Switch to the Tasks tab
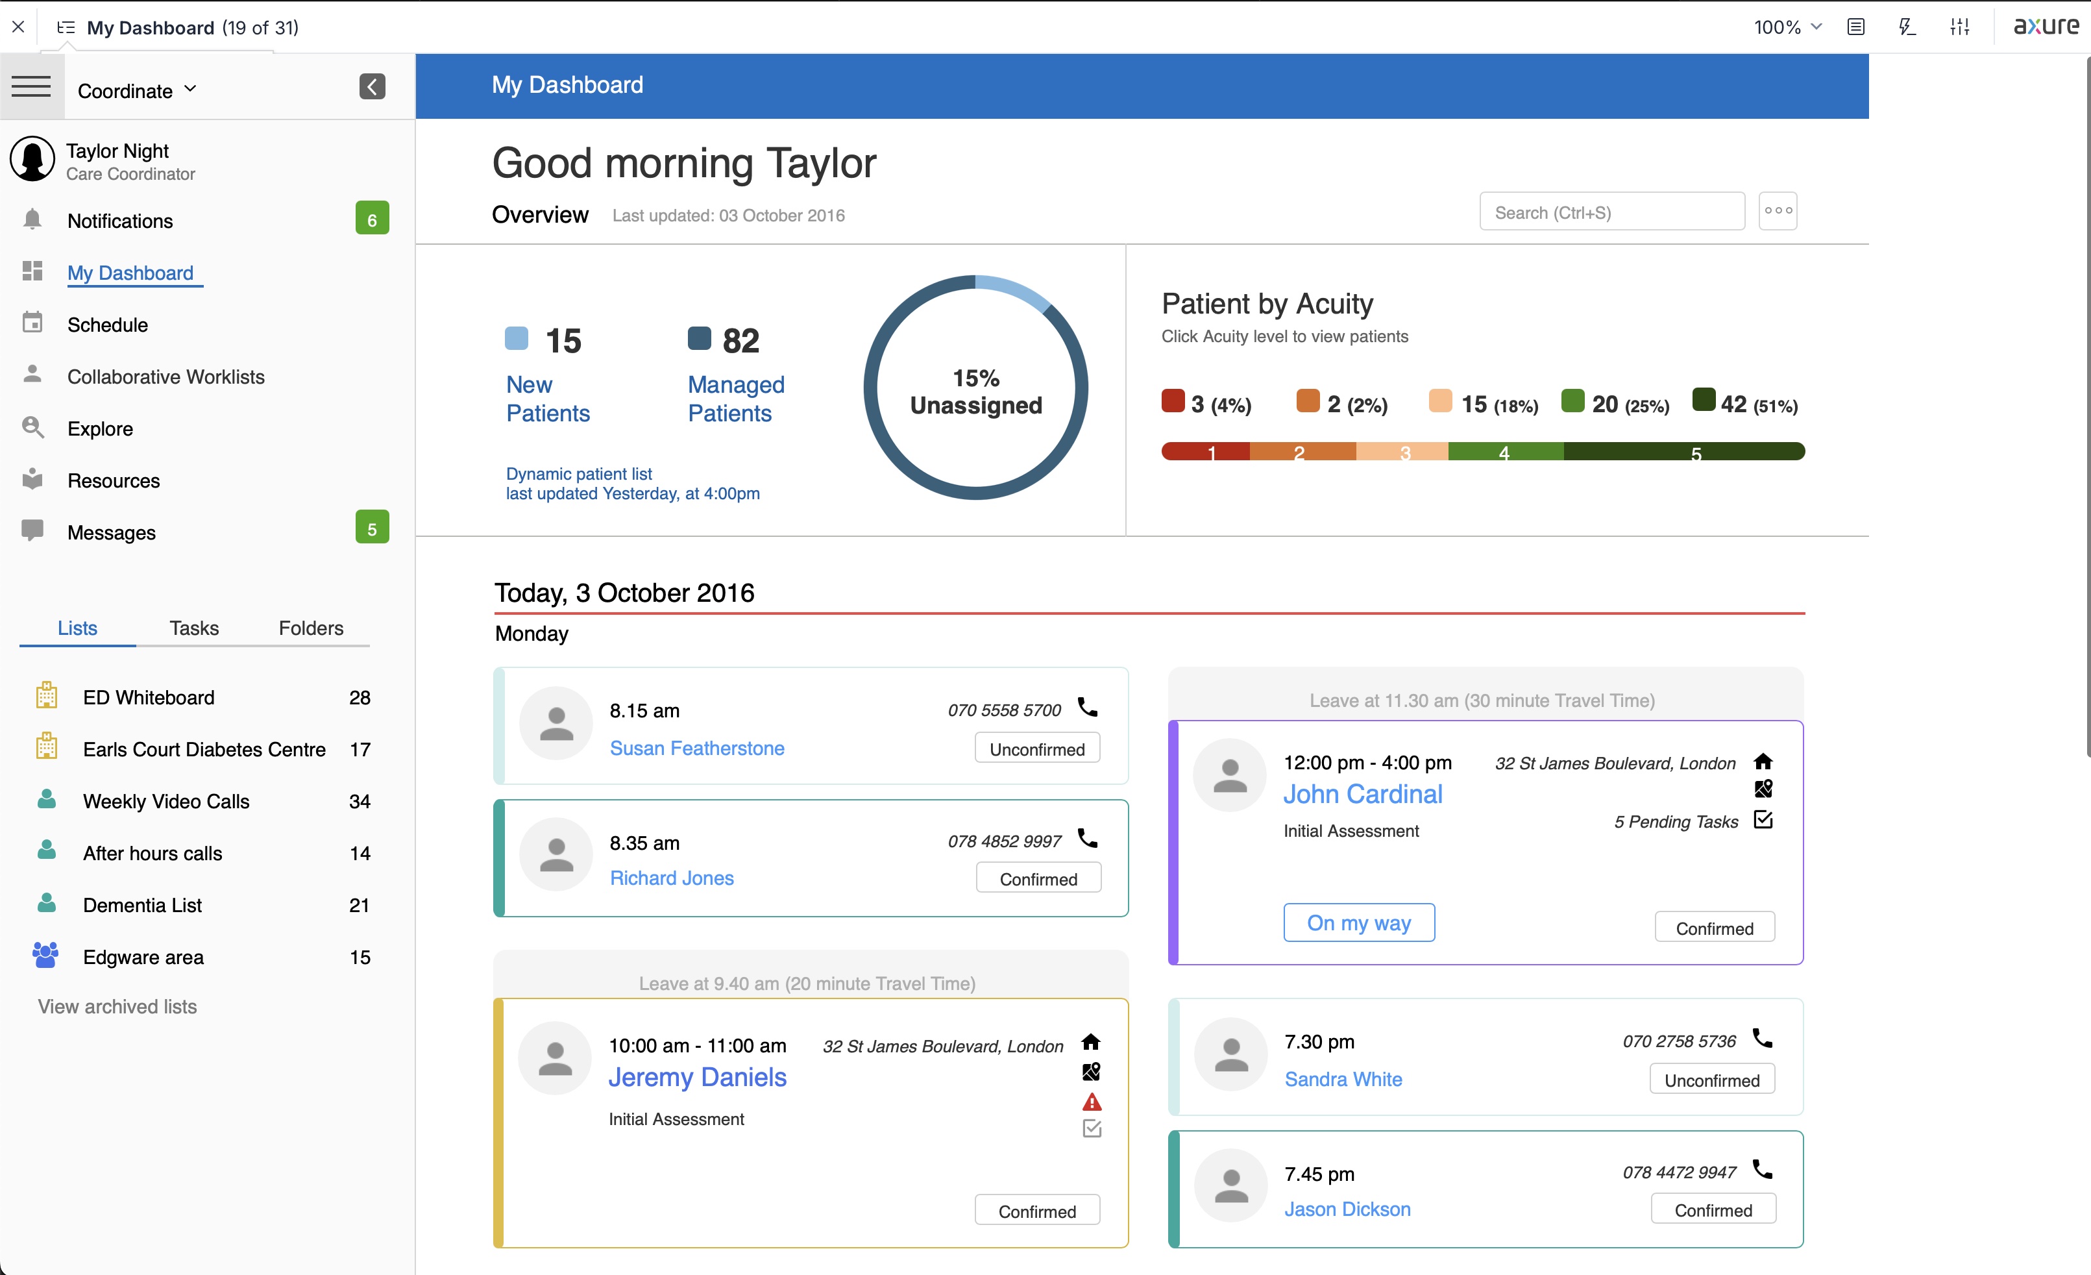The width and height of the screenshot is (2091, 1275). [193, 628]
